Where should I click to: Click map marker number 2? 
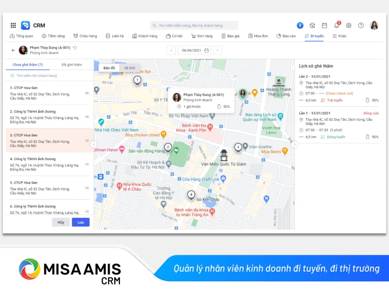click(168, 148)
